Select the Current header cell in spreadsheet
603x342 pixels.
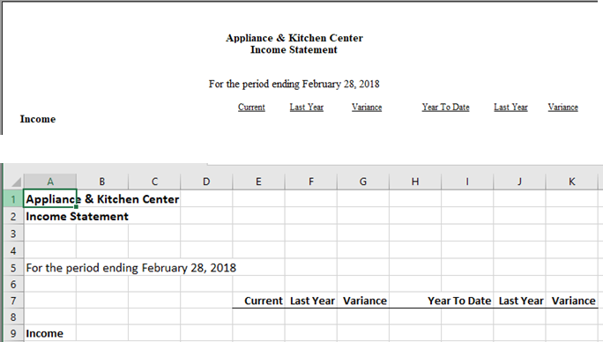(x=258, y=301)
